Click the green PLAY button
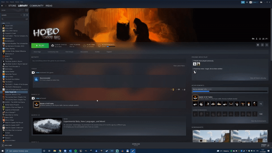This screenshot has height=153, width=272. click(40, 46)
